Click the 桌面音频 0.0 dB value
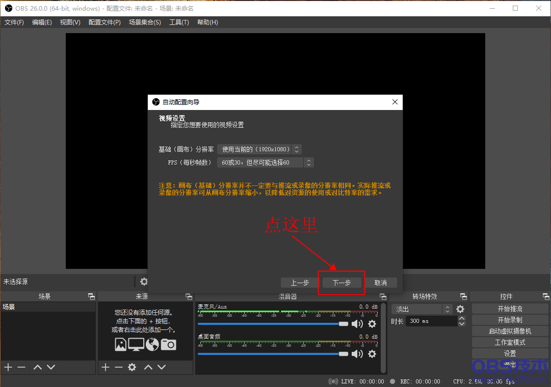The height and width of the screenshot is (387, 551). click(x=369, y=337)
